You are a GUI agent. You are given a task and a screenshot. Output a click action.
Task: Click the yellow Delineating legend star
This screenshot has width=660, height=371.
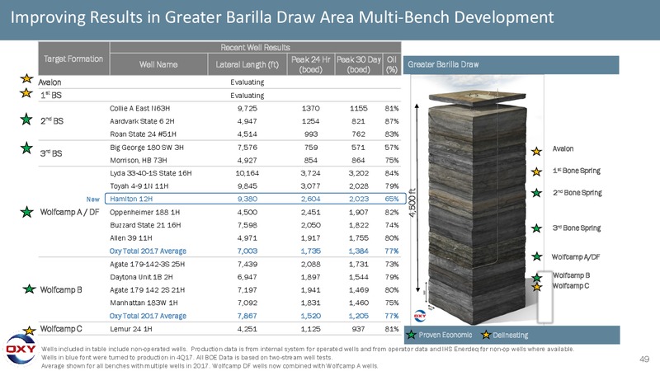coord(486,335)
